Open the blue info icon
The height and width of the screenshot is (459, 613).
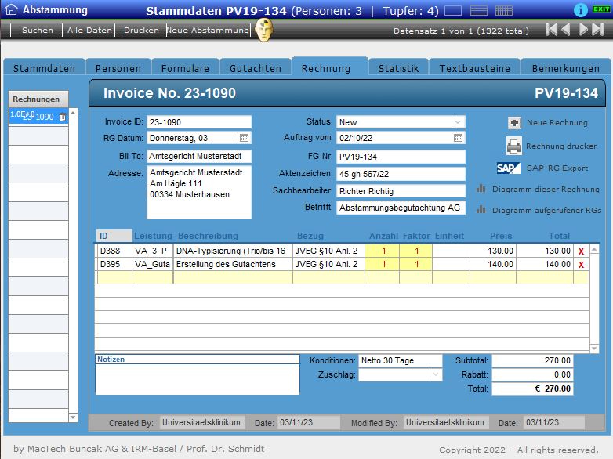point(580,9)
